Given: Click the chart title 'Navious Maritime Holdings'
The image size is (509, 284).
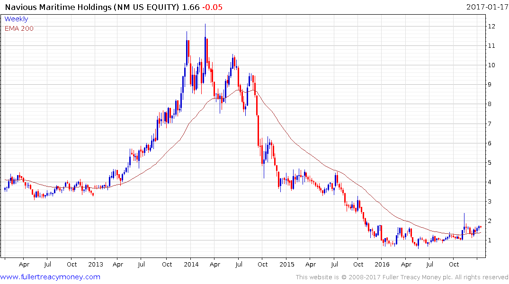Looking at the screenshot, I should (58, 7).
